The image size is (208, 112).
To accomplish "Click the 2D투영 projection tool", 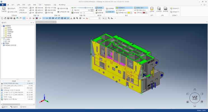I will pyautogui.click(x=152, y=9).
